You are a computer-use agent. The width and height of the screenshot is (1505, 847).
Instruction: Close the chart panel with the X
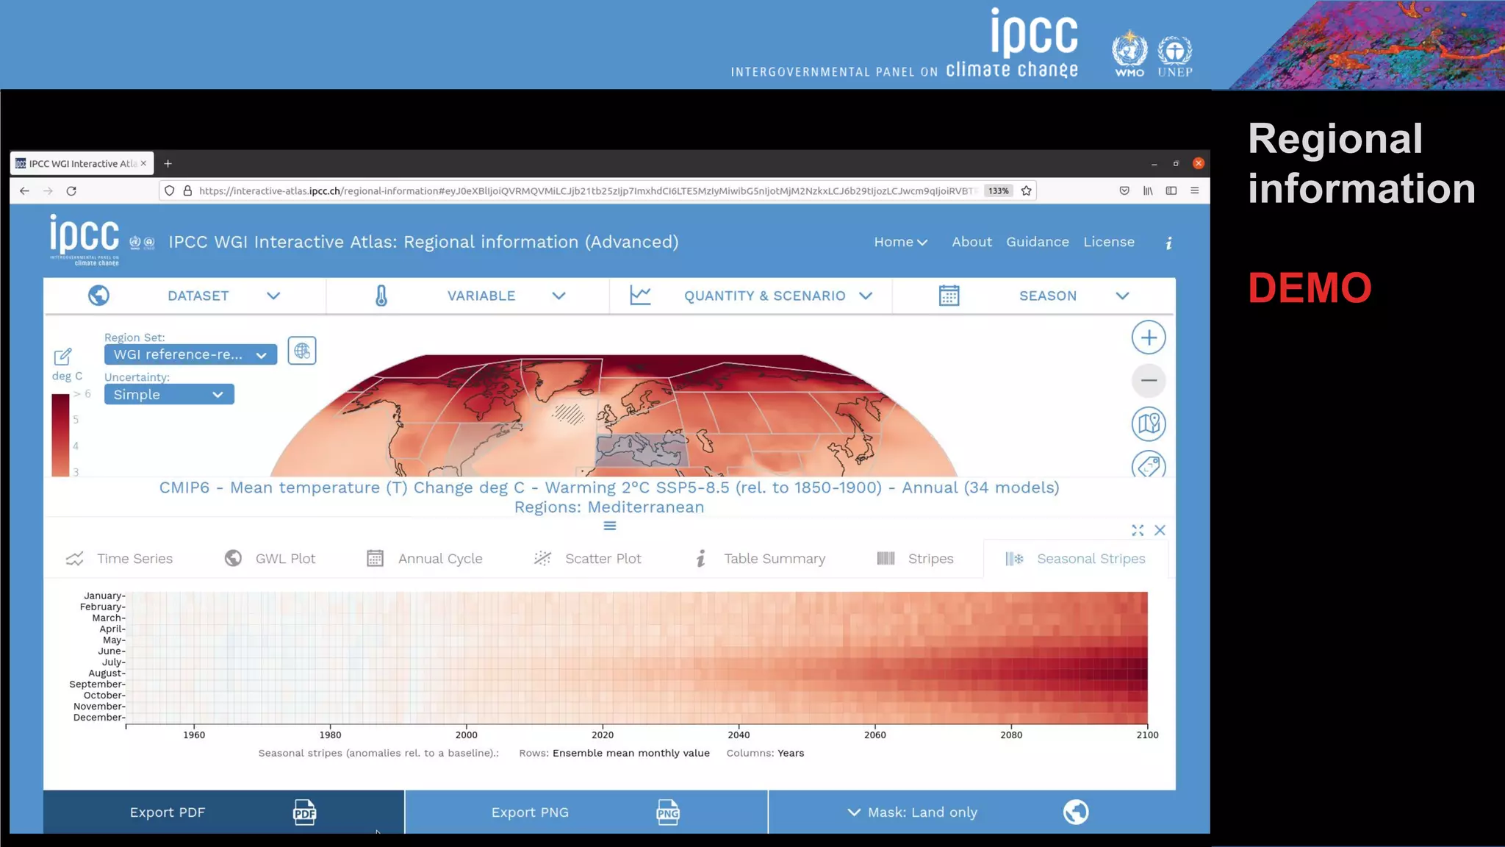(x=1160, y=530)
